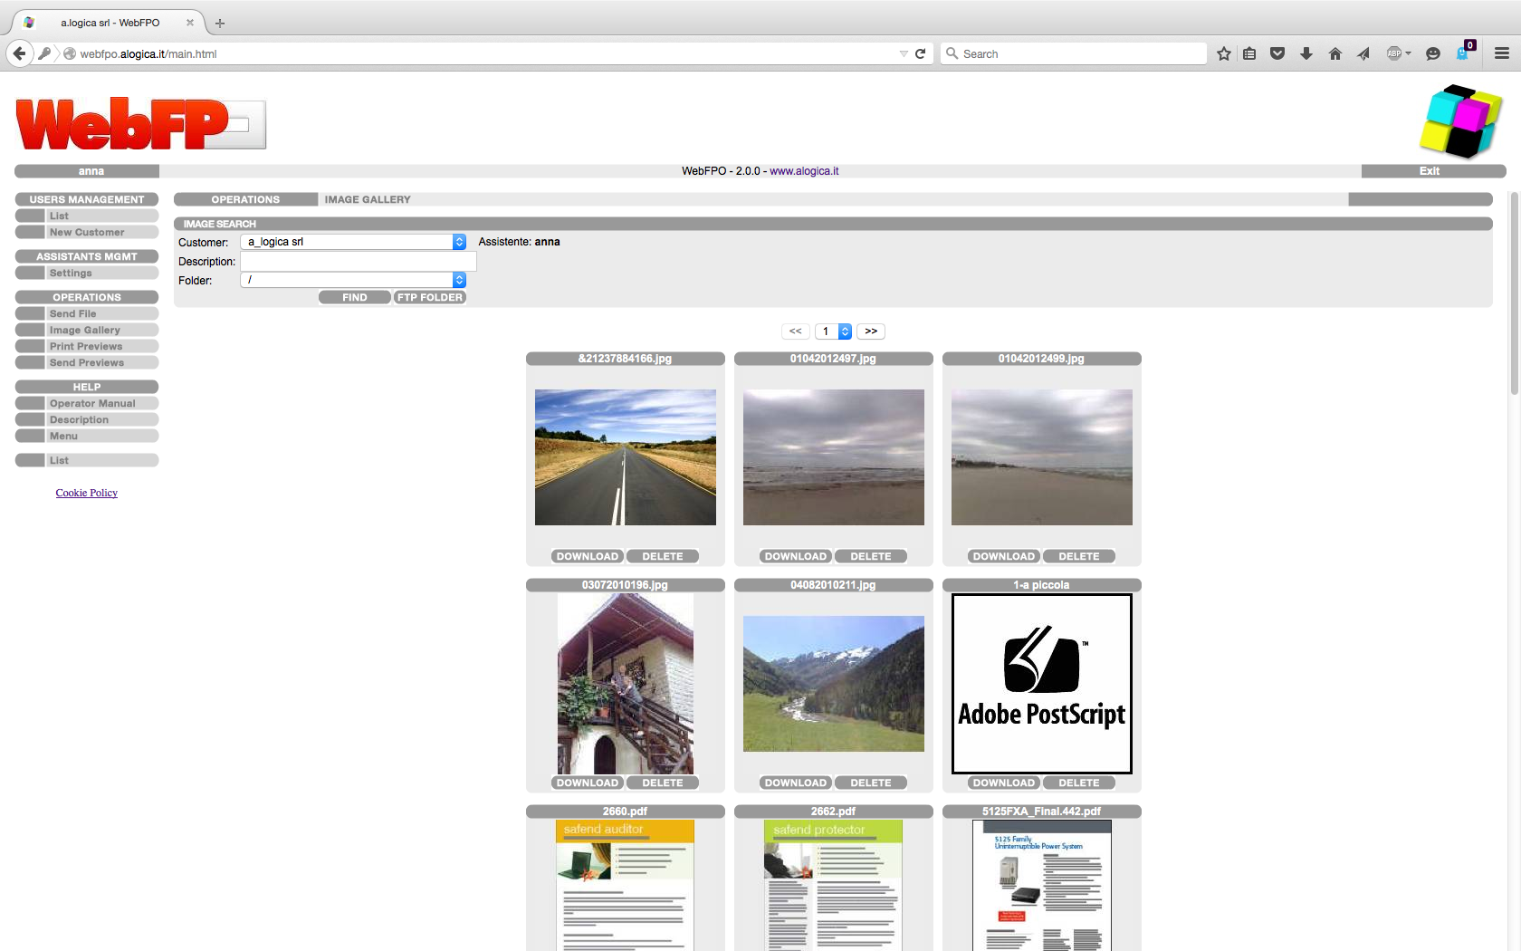Download 01042012497.jpg
This screenshot has height=951, width=1521.
[796, 556]
